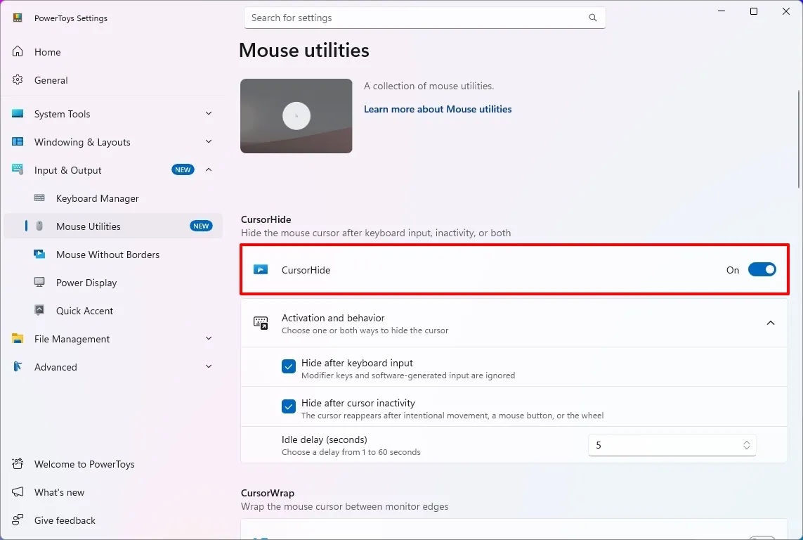Viewport: 803px width, 540px height.
Task: Go to the Home page
Action: pos(113,52)
